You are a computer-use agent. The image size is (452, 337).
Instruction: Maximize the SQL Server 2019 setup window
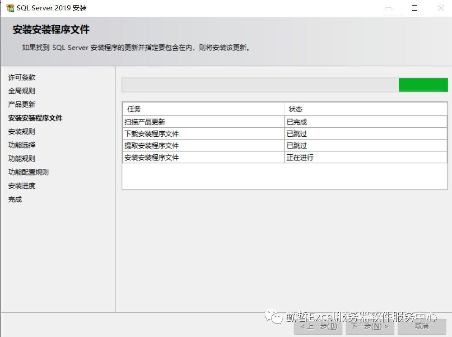click(415, 8)
